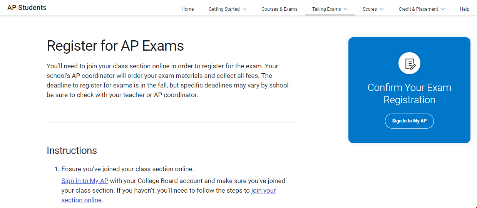Select the Credit & Placement menu label

418,9
